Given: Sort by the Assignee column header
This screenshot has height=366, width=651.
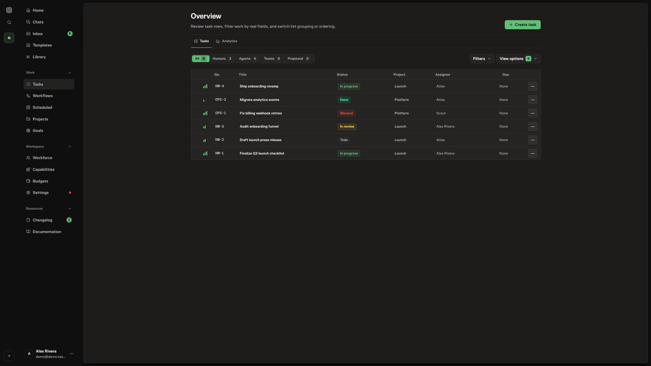Looking at the screenshot, I should pos(442,75).
